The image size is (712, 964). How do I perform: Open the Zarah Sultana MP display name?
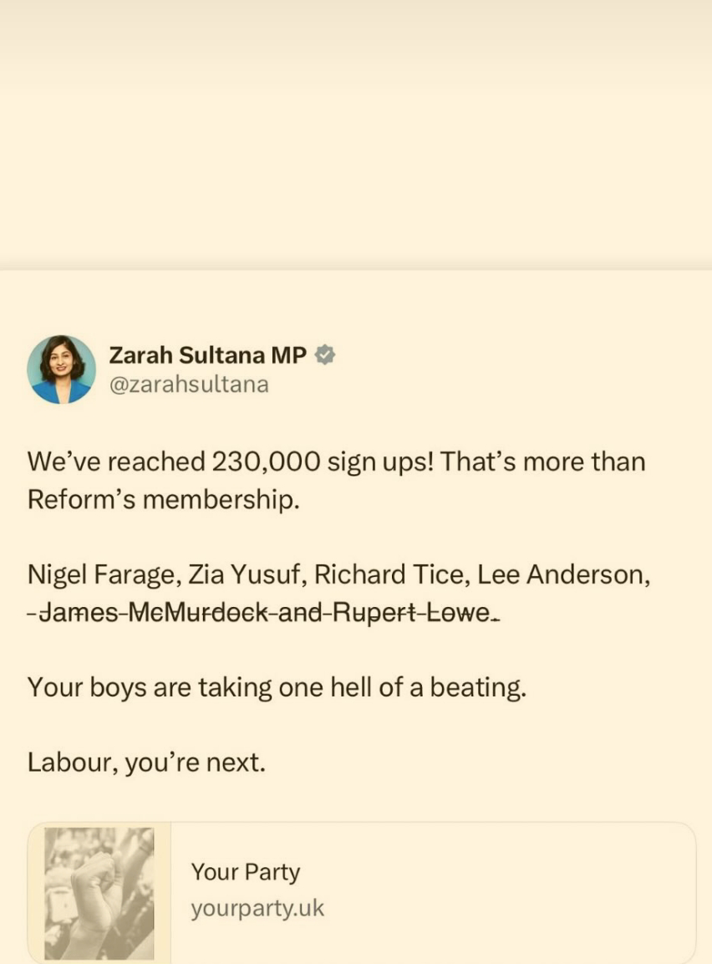(207, 354)
